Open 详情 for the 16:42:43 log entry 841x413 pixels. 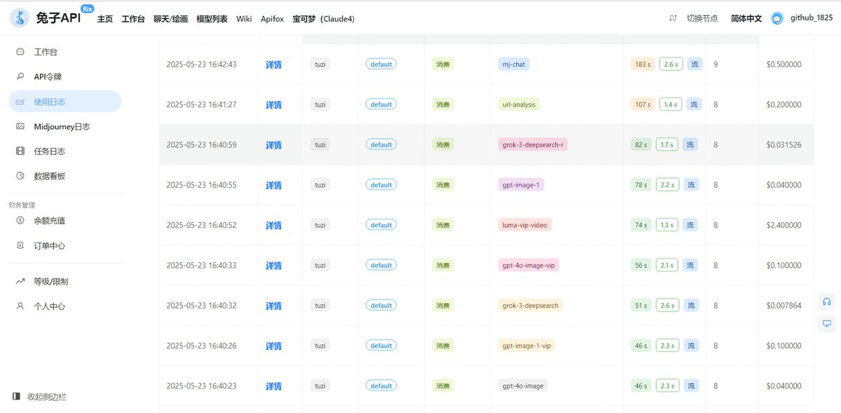click(x=273, y=65)
